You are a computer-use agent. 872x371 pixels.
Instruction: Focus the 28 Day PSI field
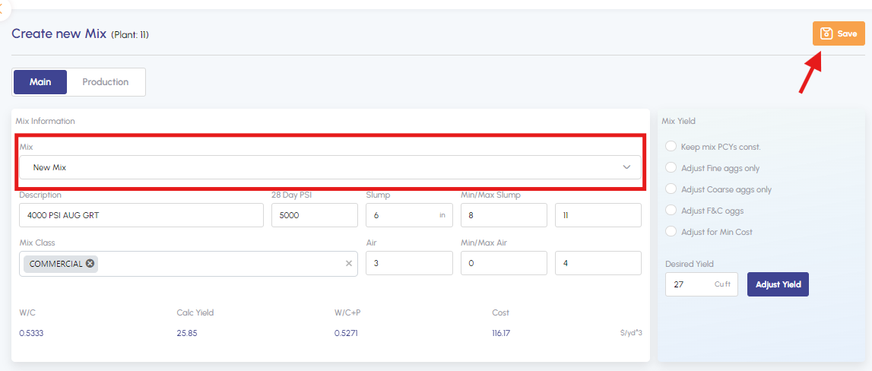[x=314, y=215]
